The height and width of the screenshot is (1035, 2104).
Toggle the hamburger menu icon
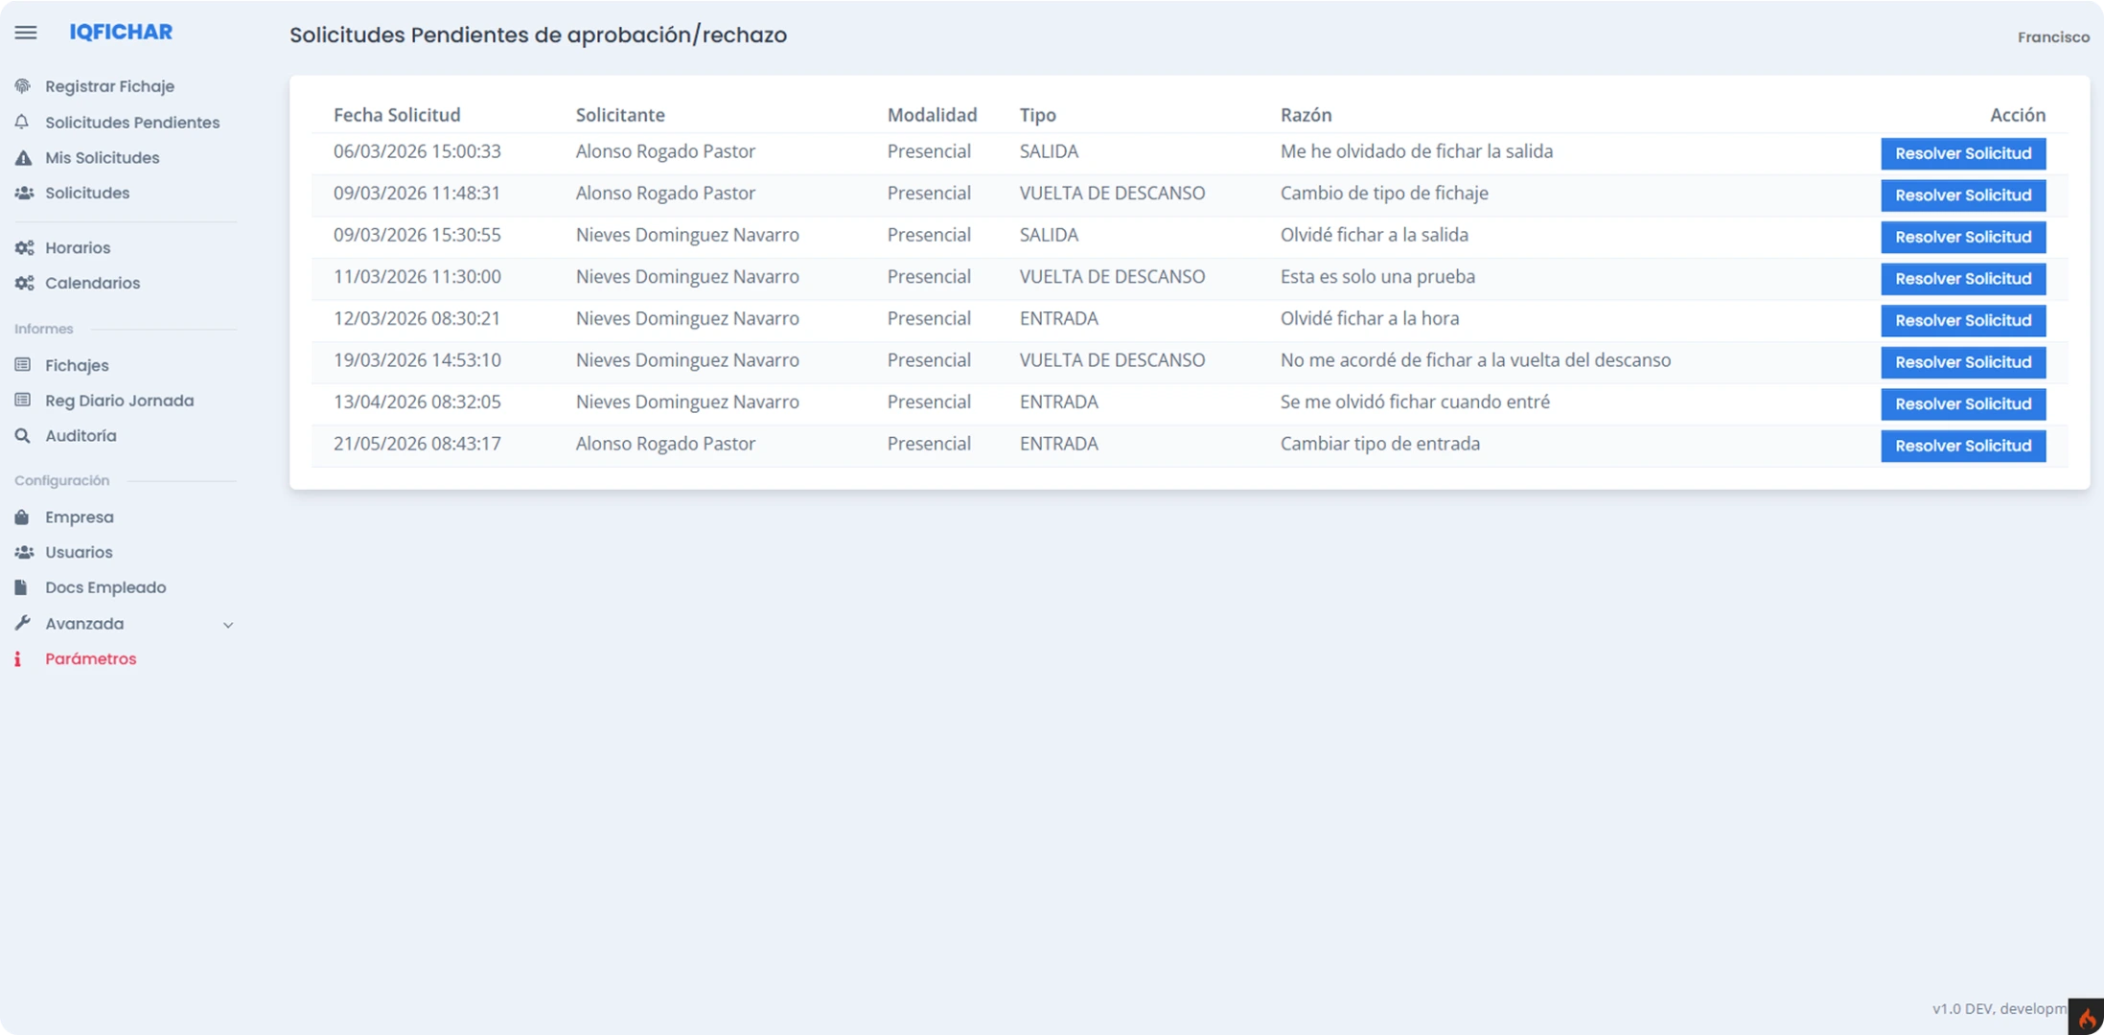26,33
